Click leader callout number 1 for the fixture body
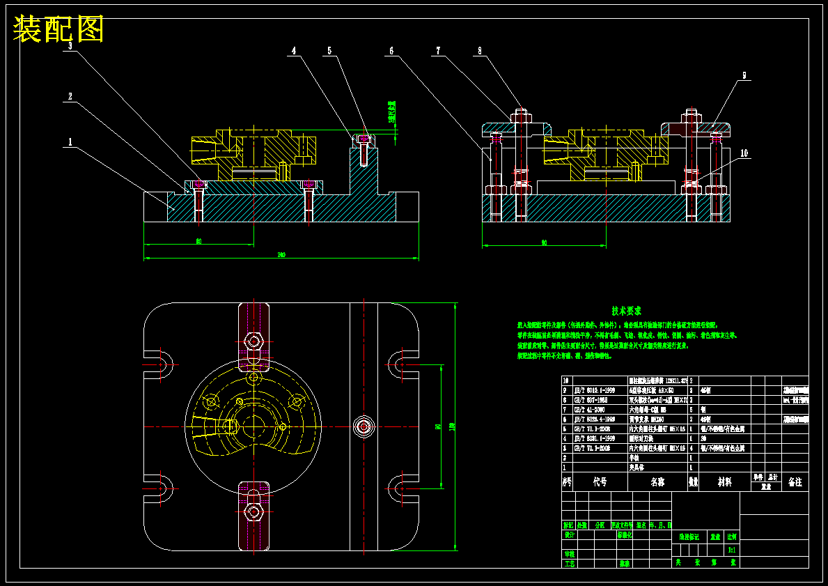 coord(70,142)
